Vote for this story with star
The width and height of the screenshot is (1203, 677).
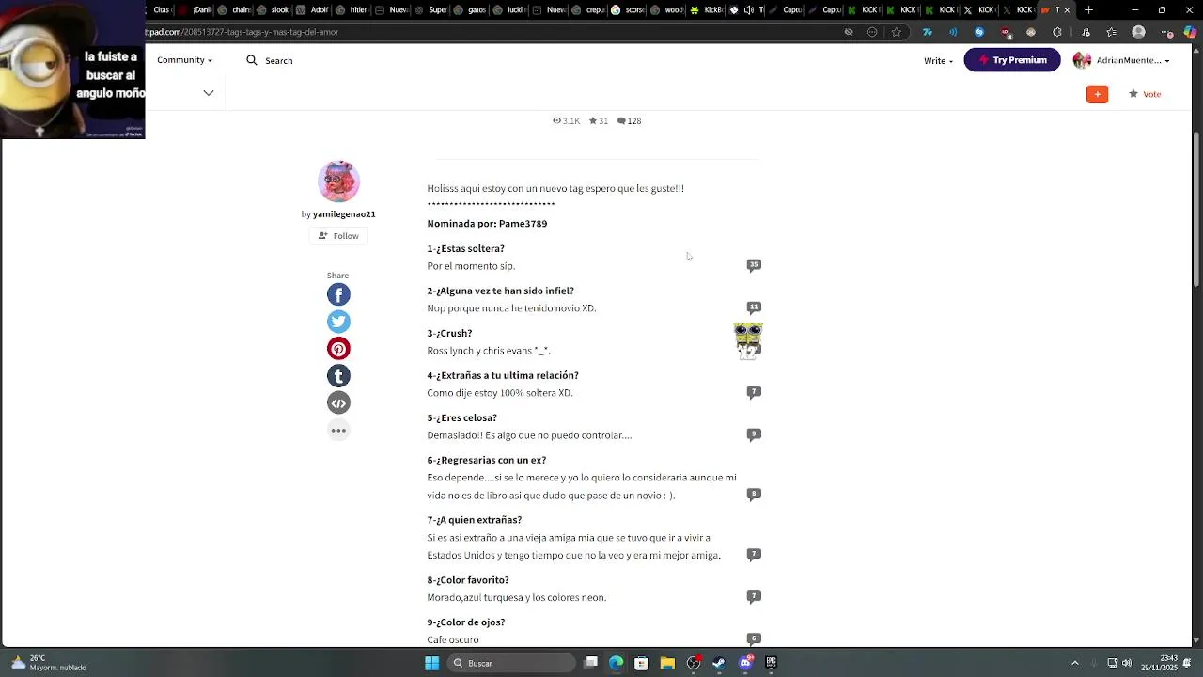click(1145, 94)
